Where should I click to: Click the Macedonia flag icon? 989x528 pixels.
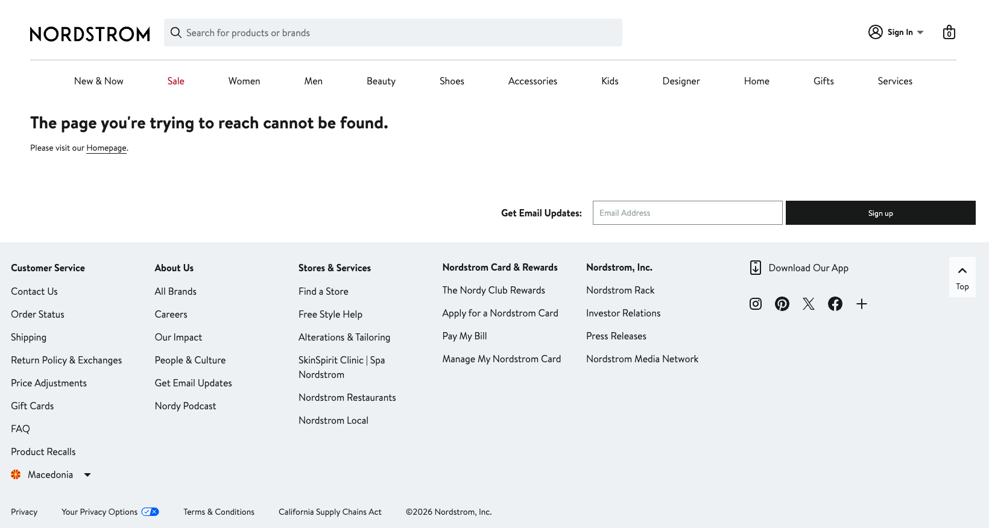pyautogui.click(x=16, y=474)
